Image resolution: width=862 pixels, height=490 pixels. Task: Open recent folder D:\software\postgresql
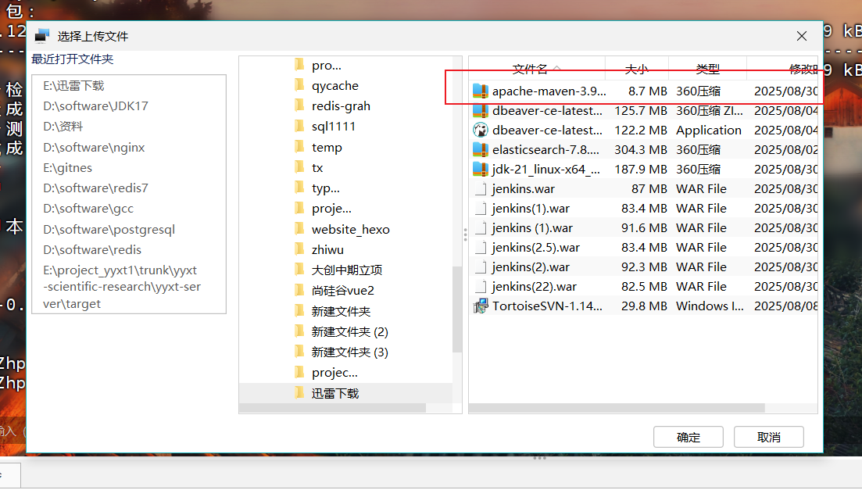click(x=109, y=229)
